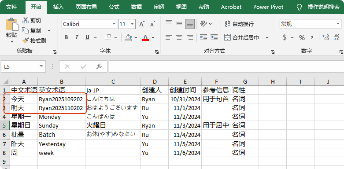This screenshot has height=169, width=344.
Task: Set bottom vertical alignment
Action: coord(190,24)
